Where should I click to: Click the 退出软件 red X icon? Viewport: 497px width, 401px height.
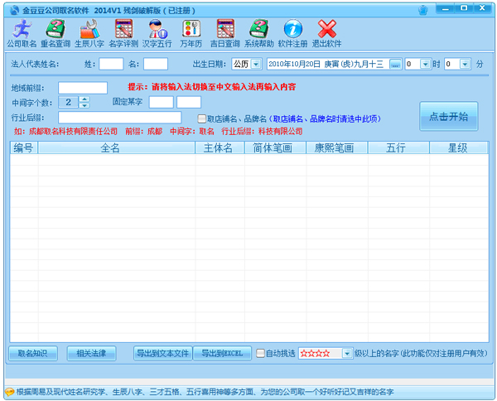(x=327, y=32)
